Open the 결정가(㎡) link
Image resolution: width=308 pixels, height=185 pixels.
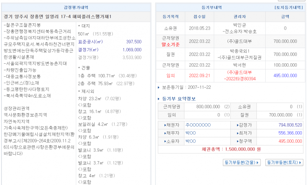coord(88,50)
